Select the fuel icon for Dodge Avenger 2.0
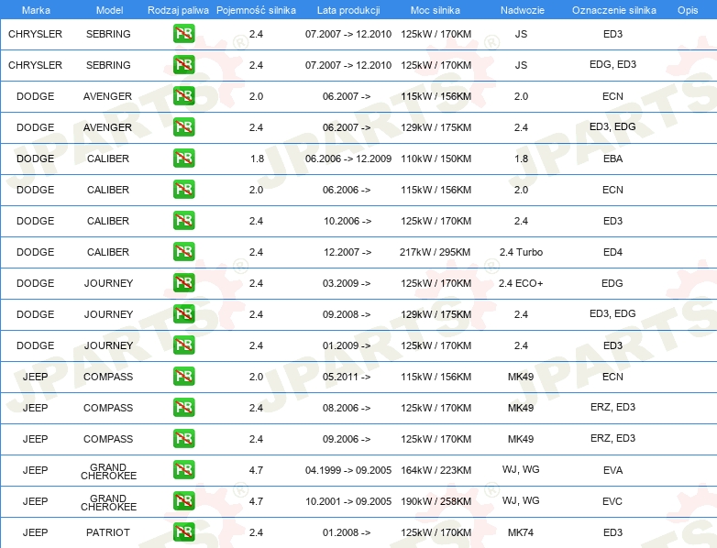Viewport: 717px width, 548px height. point(183,96)
